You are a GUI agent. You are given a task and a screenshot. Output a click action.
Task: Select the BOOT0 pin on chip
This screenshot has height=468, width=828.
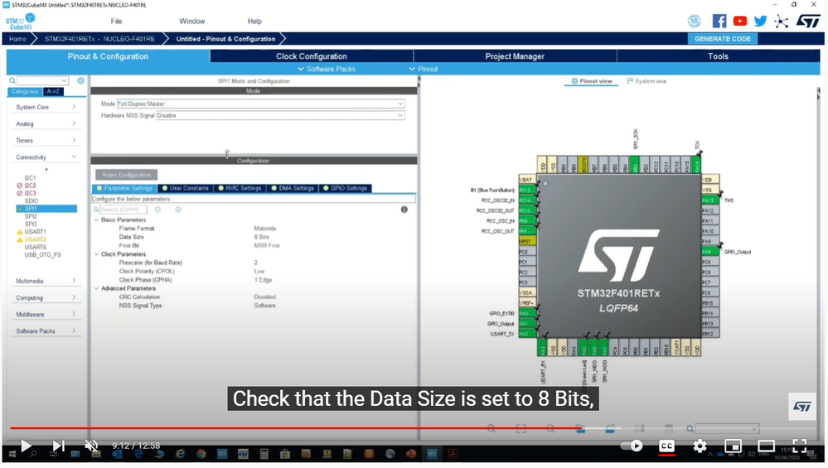point(583,164)
